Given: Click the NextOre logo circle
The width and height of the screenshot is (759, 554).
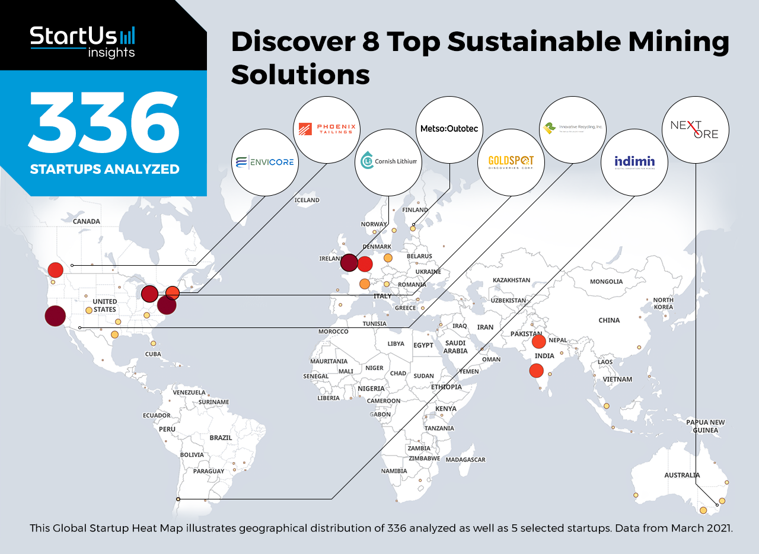Looking at the screenshot, I should pos(695,129).
